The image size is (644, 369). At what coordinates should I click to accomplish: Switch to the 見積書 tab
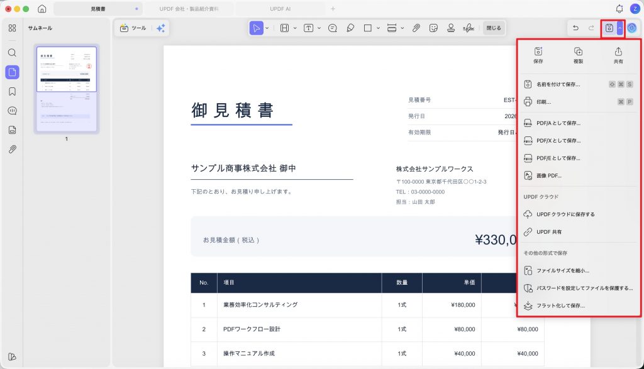coord(97,9)
